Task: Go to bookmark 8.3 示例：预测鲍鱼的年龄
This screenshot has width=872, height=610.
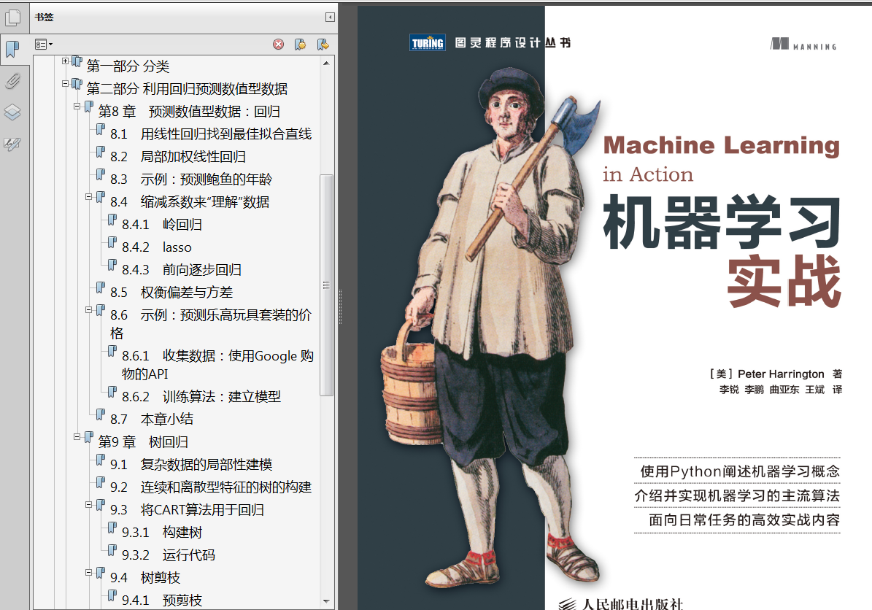Action: pyautogui.click(x=190, y=179)
